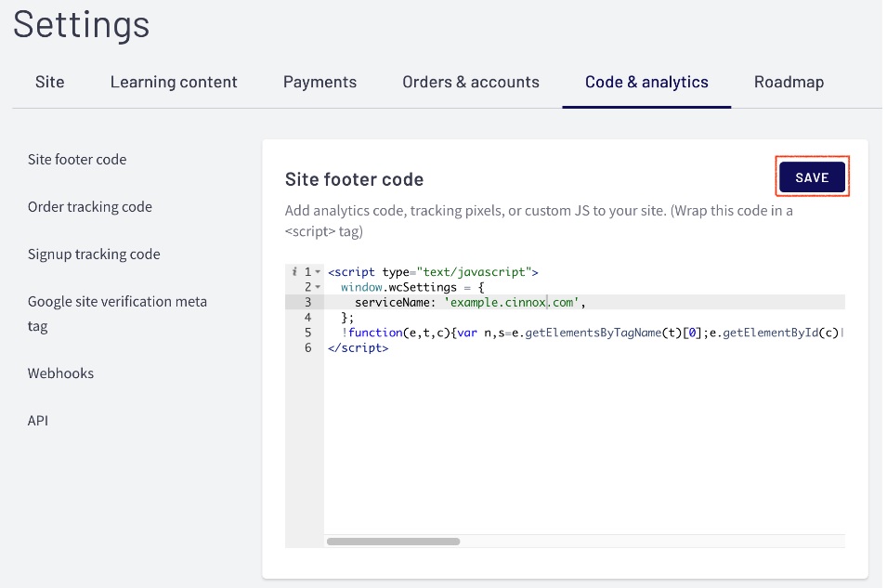The image size is (887, 588).
Task: Select the Code & analytics tab
Action: click(x=646, y=82)
